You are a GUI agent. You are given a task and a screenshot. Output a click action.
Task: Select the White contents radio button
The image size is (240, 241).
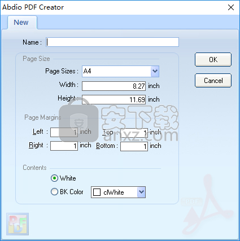click(x=54, y=178)
